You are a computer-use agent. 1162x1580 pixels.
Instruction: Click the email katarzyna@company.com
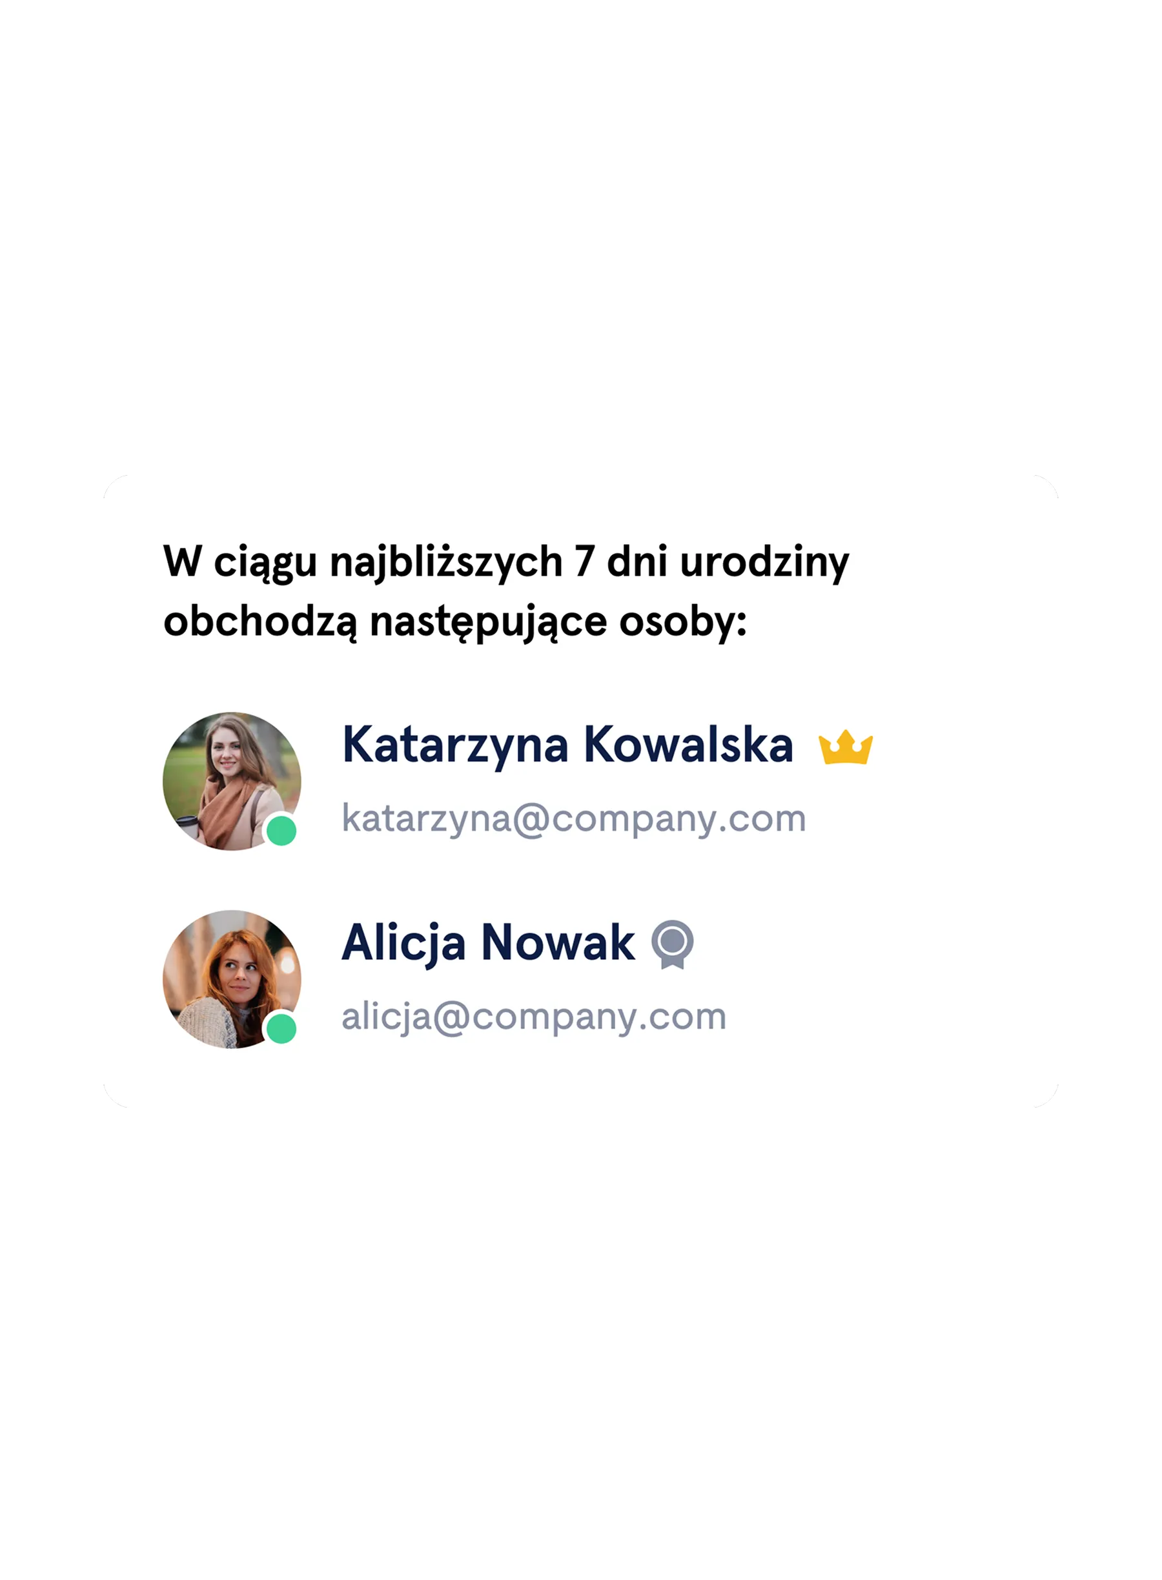574,819
